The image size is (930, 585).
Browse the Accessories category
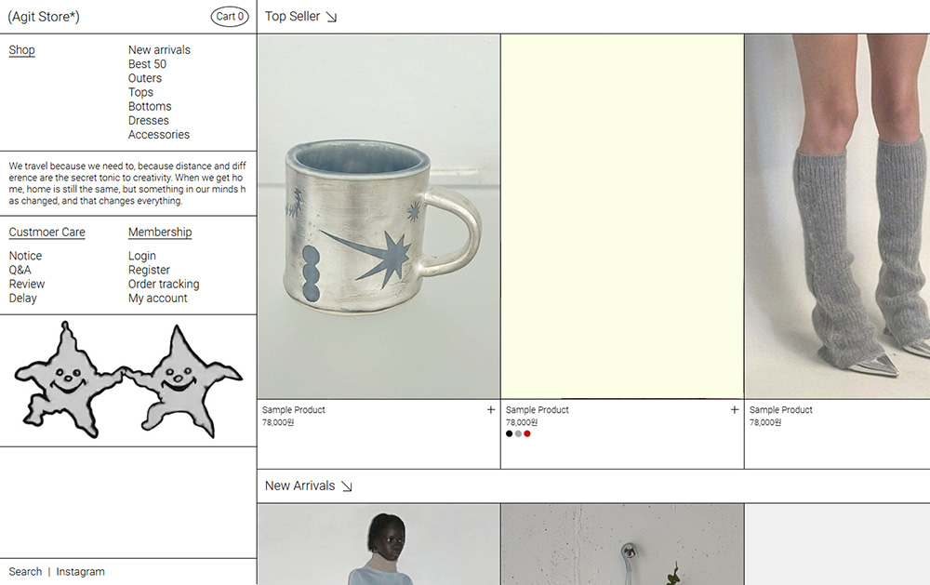pyautogui.click(x=159, y=135)
